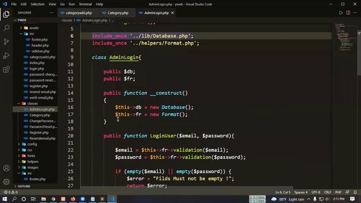Open the Terminal menu
The image size is (361, 203).
coord(85,4)
